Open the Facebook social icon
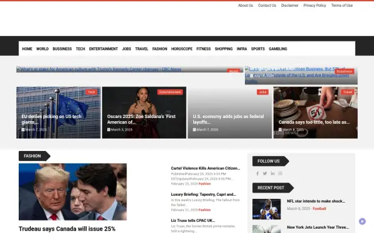 (x=257, y=173)
